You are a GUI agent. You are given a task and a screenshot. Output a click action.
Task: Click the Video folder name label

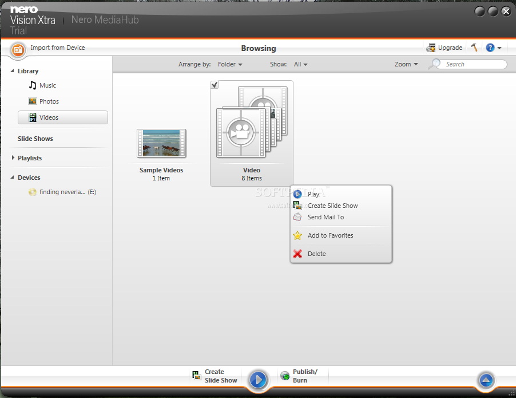point(252,170)
